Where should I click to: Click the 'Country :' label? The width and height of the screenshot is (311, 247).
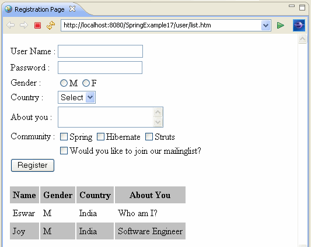[x=27, y=97]
